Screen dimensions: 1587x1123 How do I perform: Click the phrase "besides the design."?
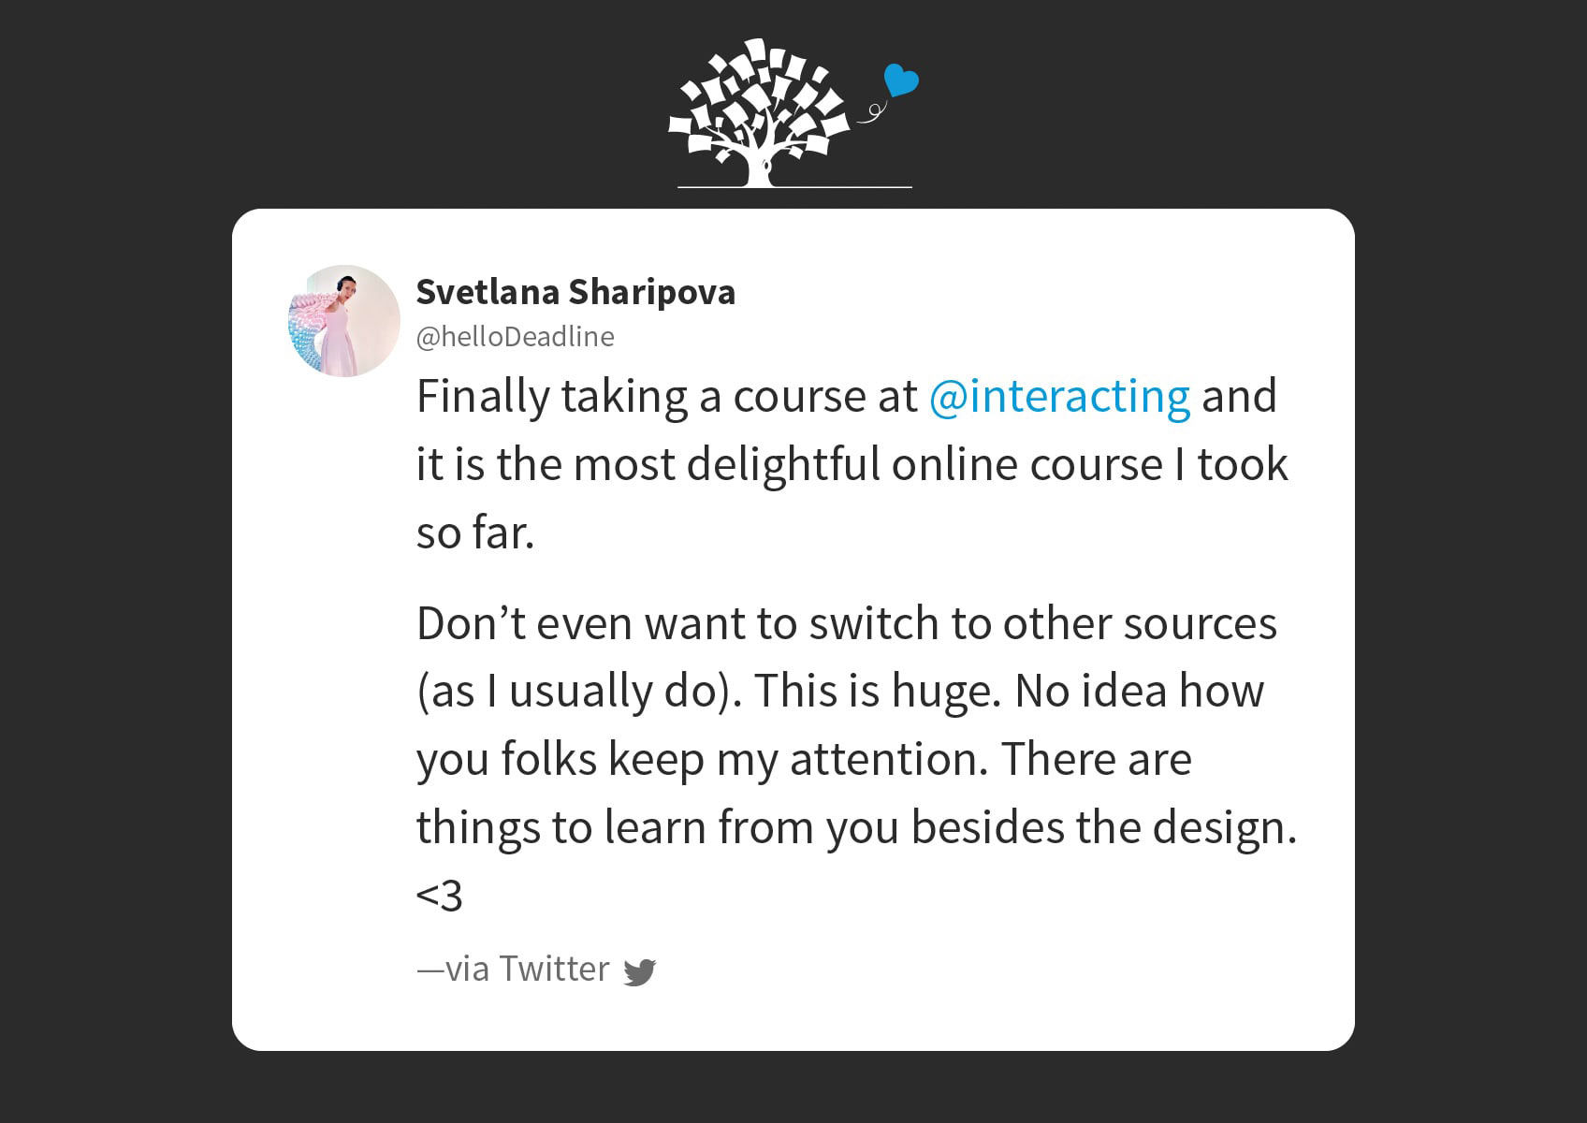[x=1104, y=827]
